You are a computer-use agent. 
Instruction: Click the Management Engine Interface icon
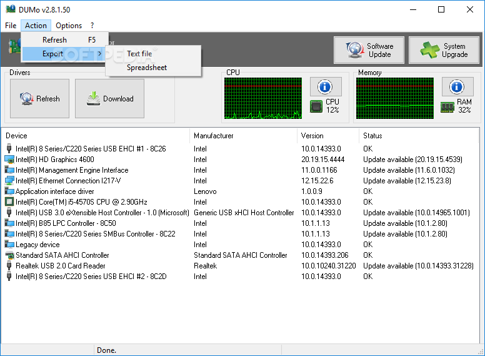[9, 170]
